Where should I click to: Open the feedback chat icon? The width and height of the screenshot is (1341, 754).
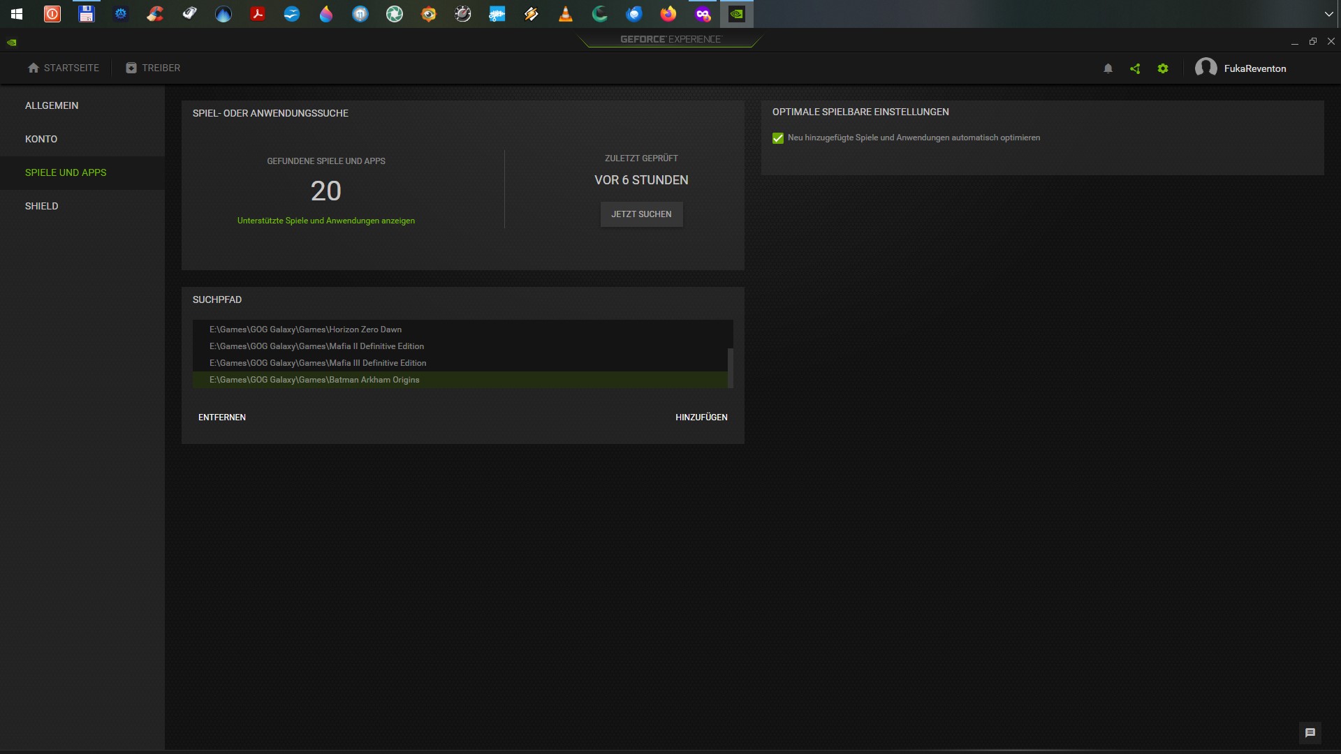(x=1310, y=732)
